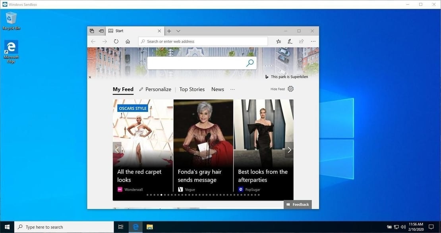Click the Edge refresh page icon
This screenshot has width=441, height=233.
tap(116, 41)
